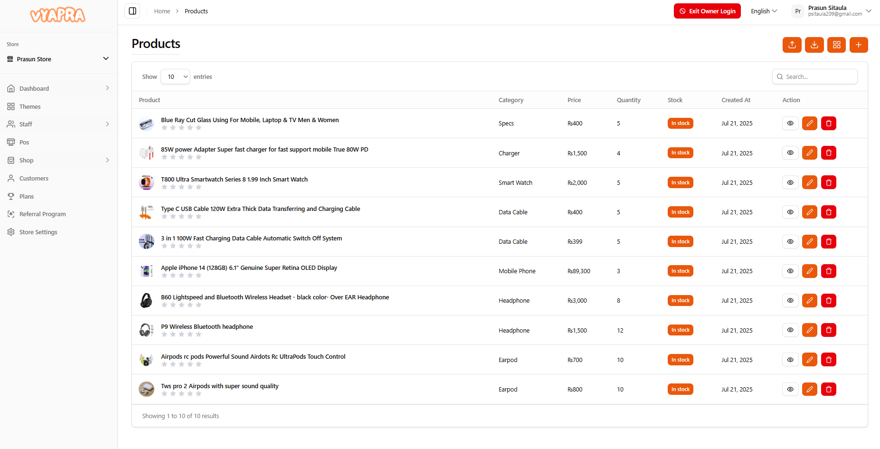View the Airpods rc pods product
This screenshot has width=880, height=449.
[x=790, y=360]
